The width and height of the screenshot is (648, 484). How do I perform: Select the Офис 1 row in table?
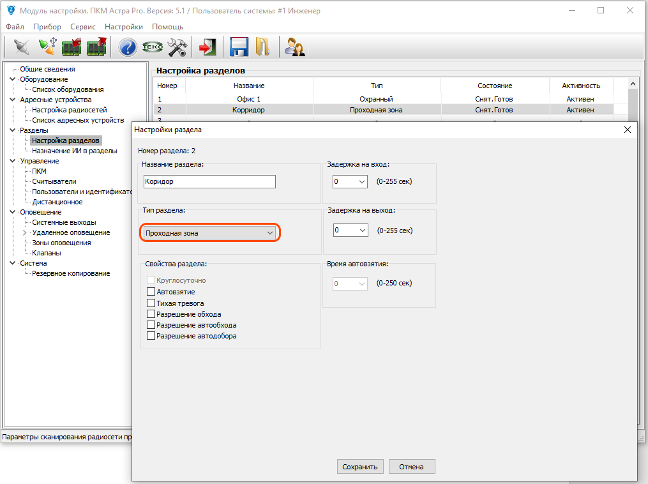pyautogui.click(x=384, y=99)
